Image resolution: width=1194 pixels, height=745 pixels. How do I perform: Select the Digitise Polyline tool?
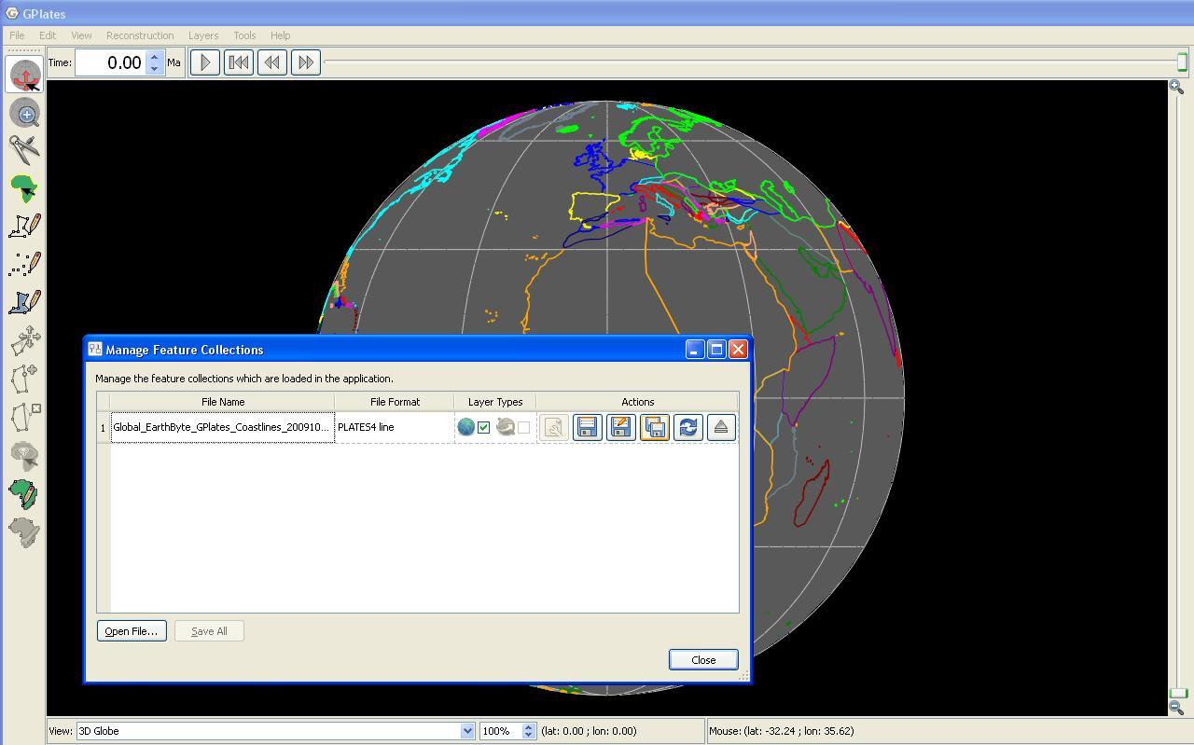(24, 225)
